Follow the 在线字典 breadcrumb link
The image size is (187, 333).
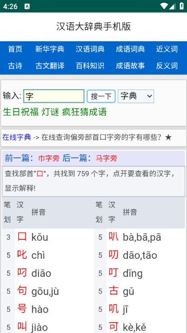click(17, 138)
